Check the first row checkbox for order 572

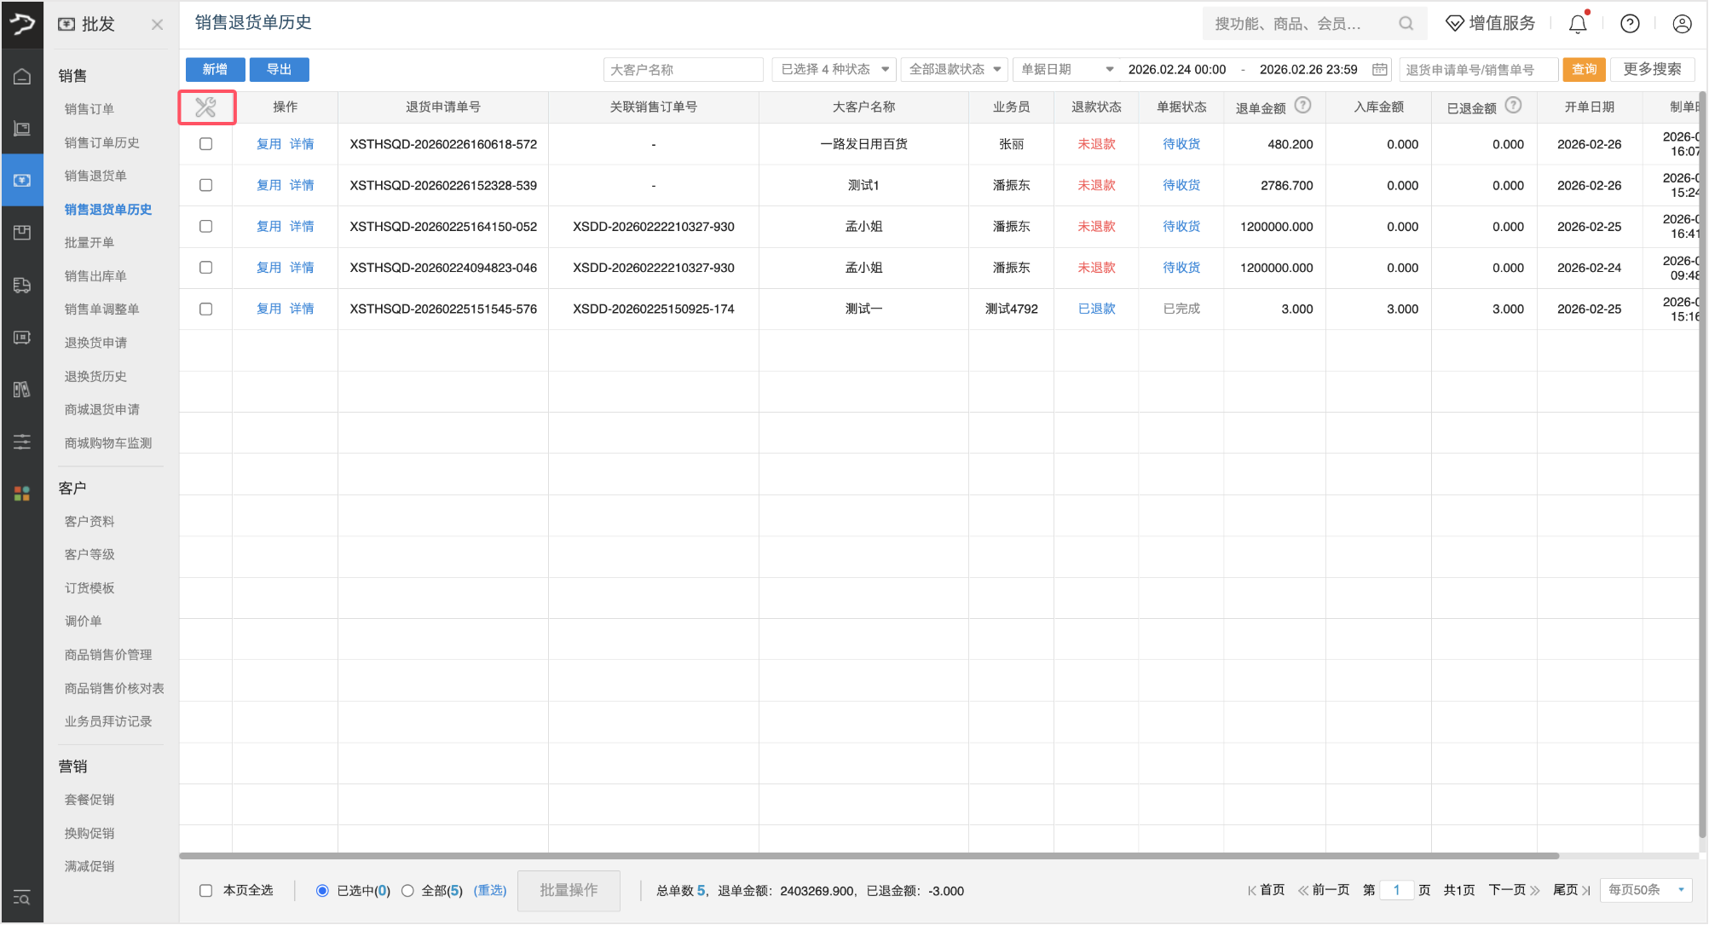(x=205, y=144)
